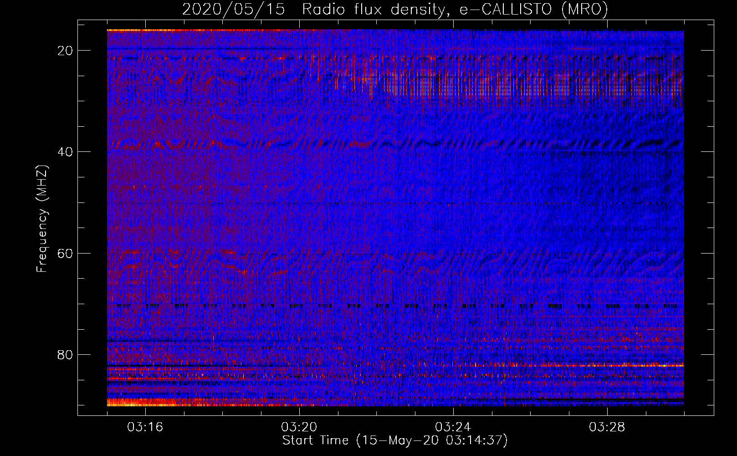
Task: Click the '80' frequency tick label
Action: [66, 354]
